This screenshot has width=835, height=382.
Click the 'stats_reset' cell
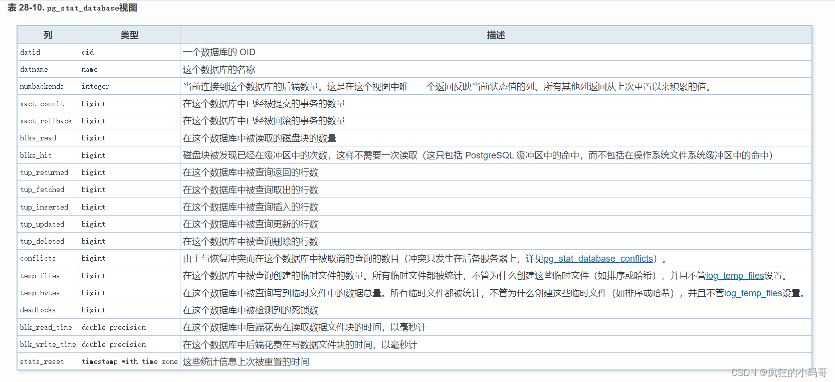point(48,361)
